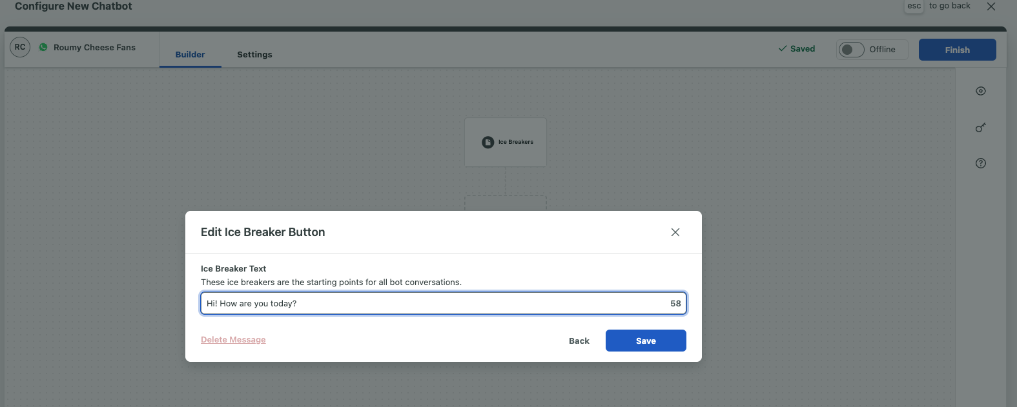This screenshot has width=1017, height=407.
Task: Close the Configure New Chatbot window
Action: click(x=991, y=6)
